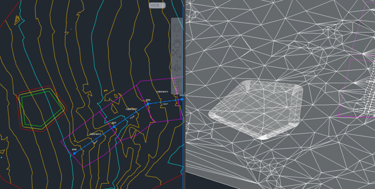Click the Catchment 6 label
The height and width of the screenshot is (189, 375).
coord(162,92)
